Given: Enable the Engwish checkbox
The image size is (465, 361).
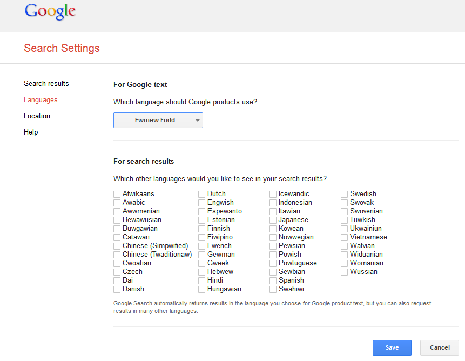Looking at the screenshot, I should point(202,203).
